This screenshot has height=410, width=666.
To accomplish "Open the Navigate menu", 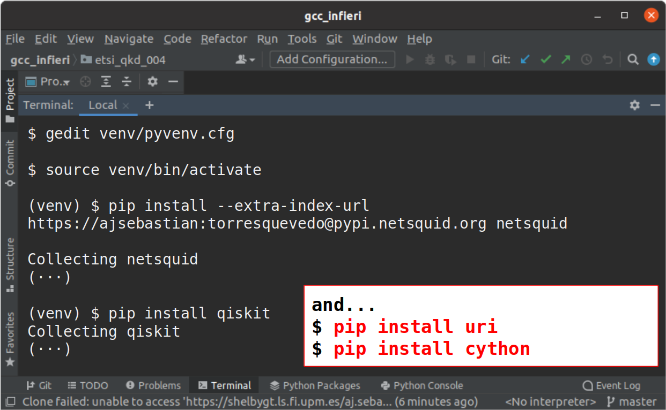I will [129, 39].
